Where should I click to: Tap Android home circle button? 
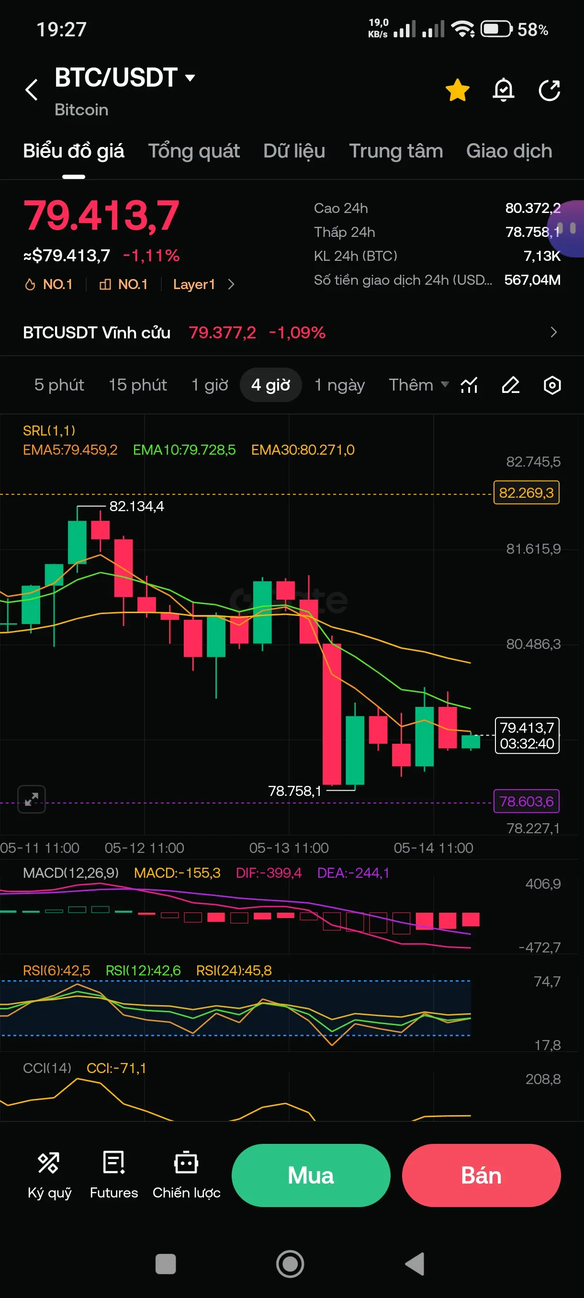(x=290, y=1264)
